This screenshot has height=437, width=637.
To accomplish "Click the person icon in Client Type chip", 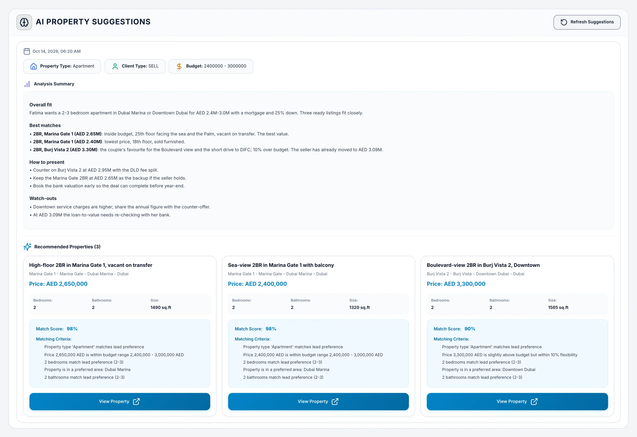I will point(115,66).
